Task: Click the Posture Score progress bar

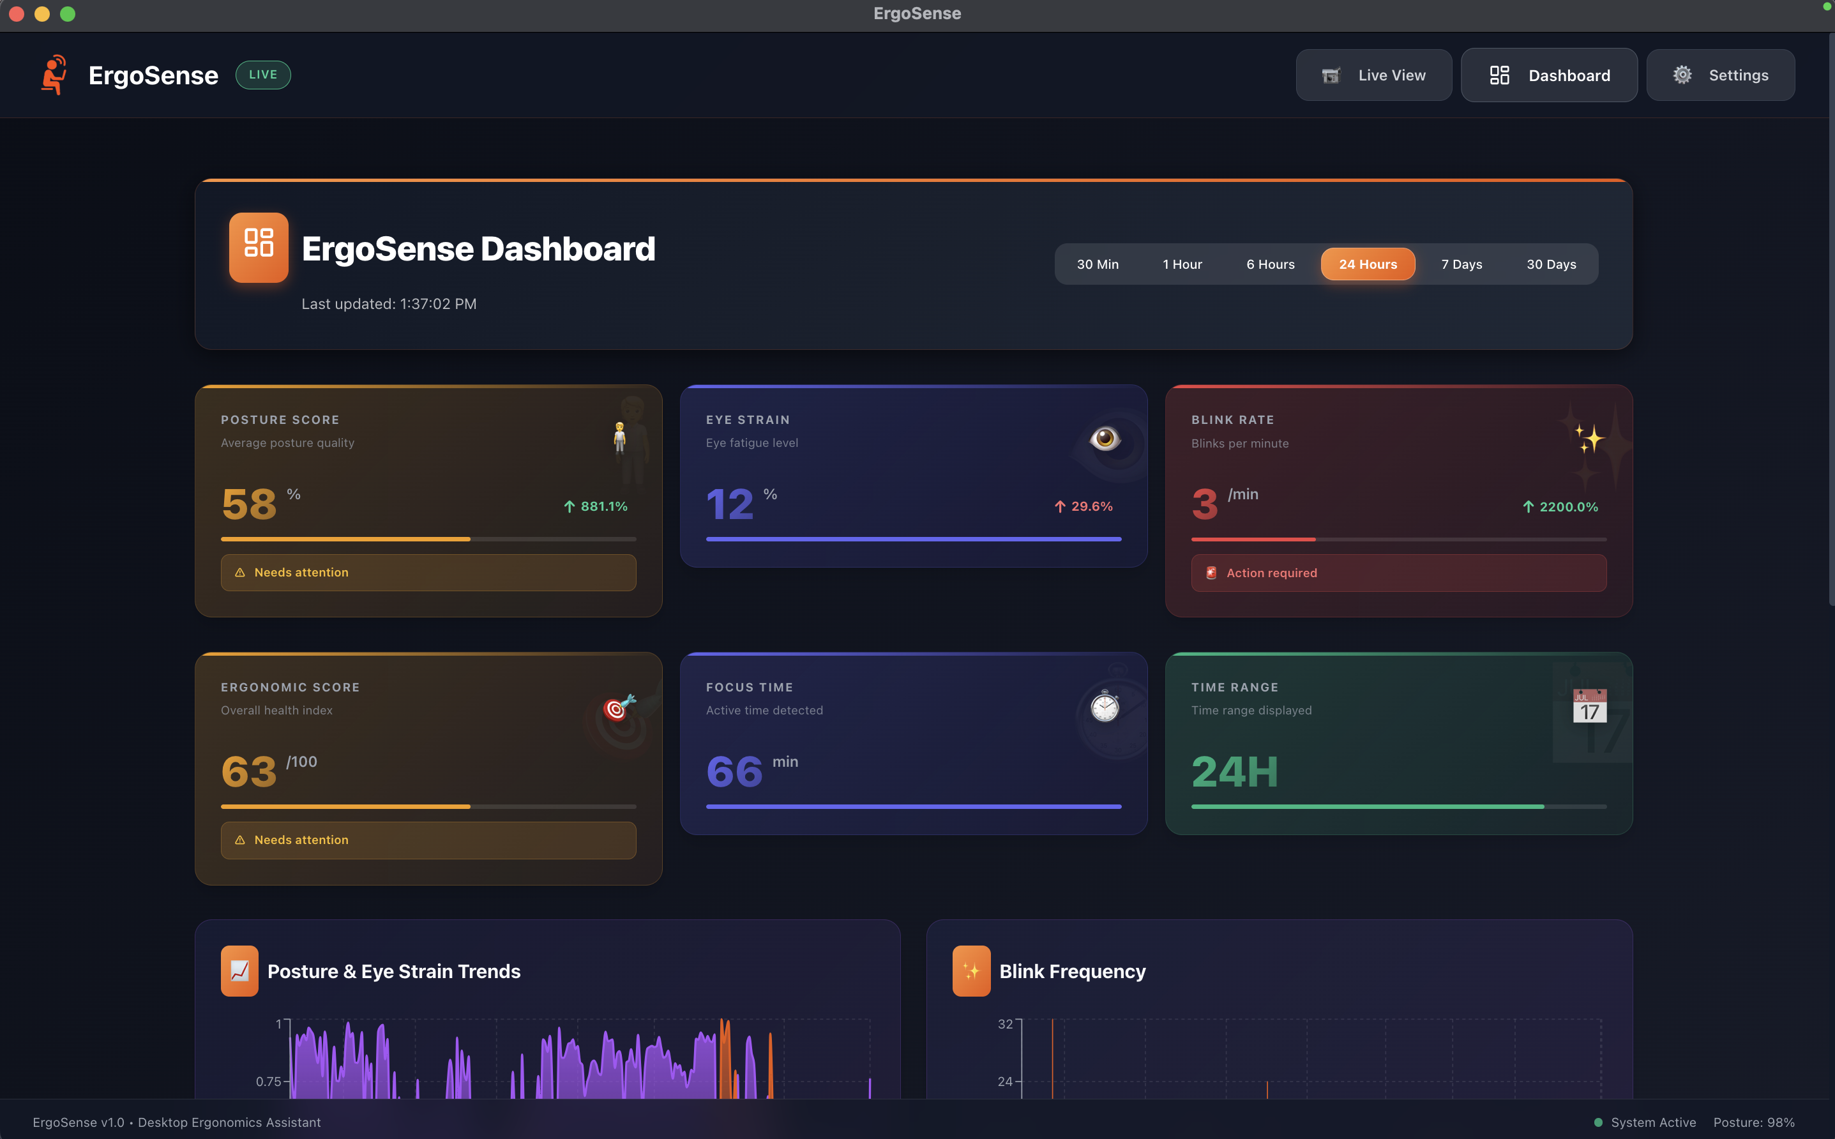Action: tap(428, 539)
